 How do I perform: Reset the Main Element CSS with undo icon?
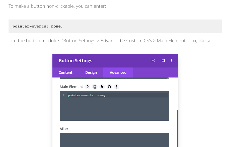click(109, 87)
